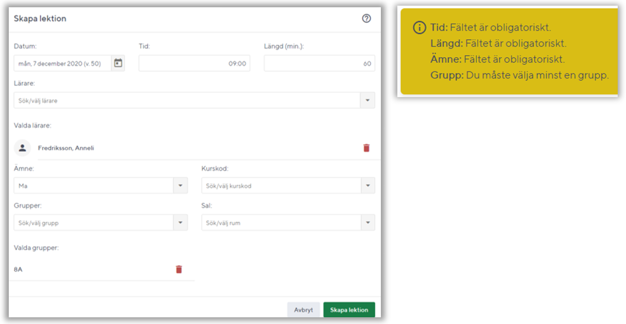
Task: Click the Tid time input field
Action: [194, 63]
